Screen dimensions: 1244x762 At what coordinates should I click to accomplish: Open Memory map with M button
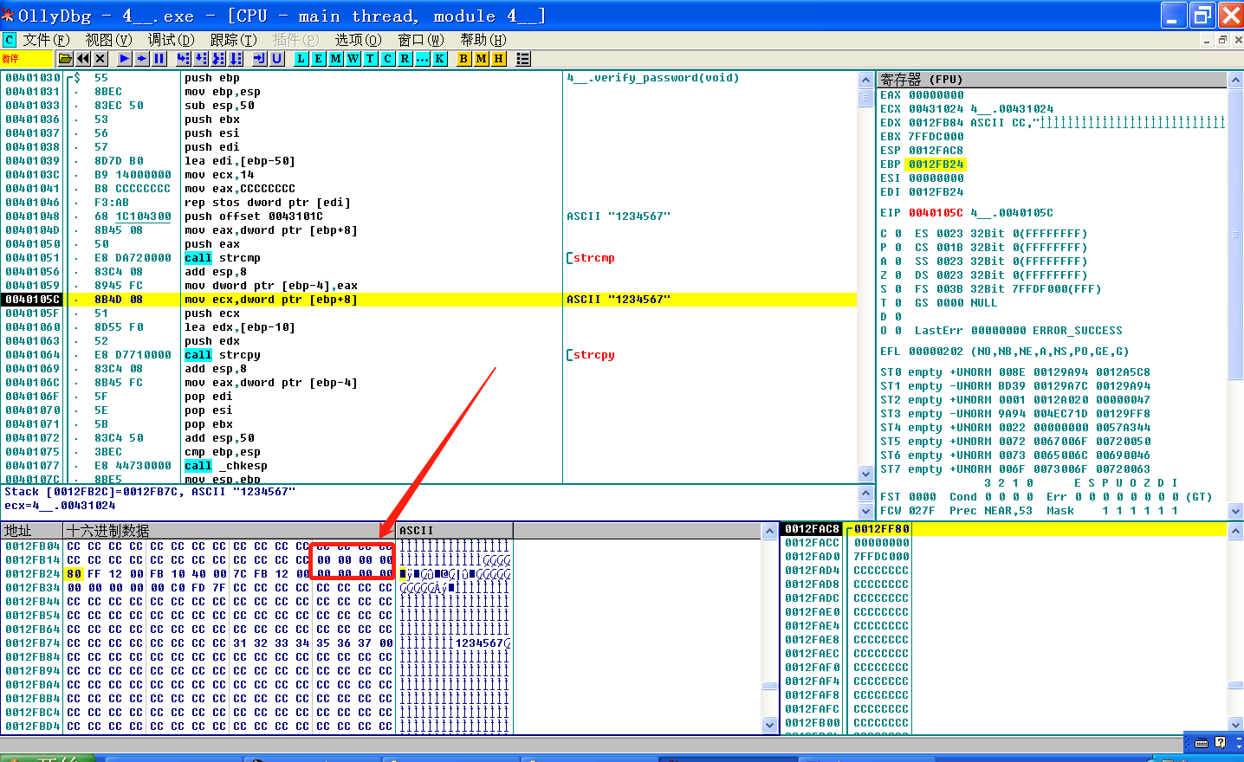pos(335,59)
